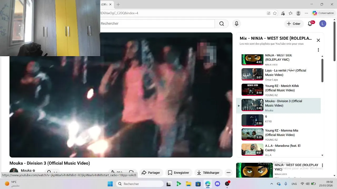Open the split-screen/apps icon in address bar
The image size is (337, 189).
tap(269, 13)
